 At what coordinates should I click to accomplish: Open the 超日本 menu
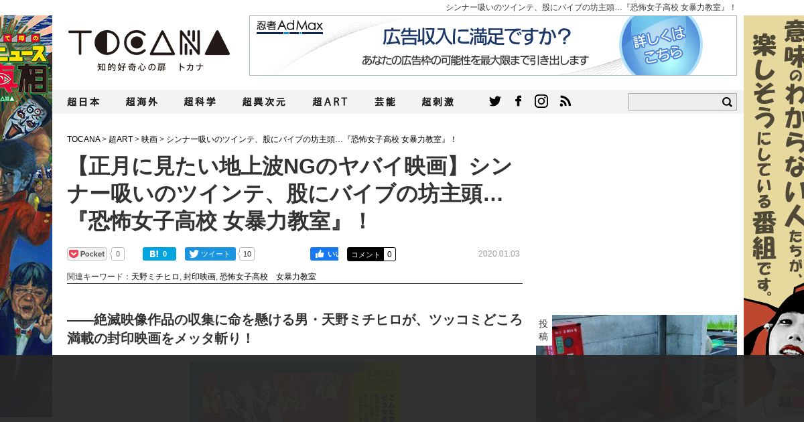(84, 102)
